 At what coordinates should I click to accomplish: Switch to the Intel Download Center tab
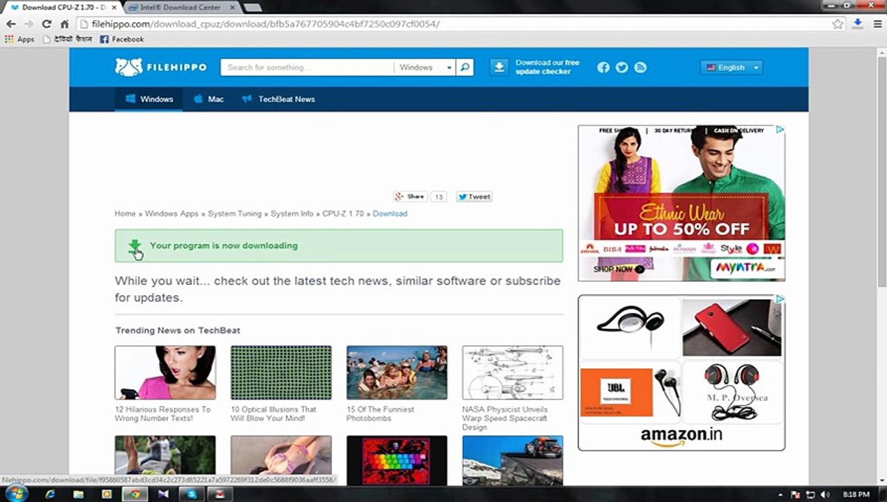point(183,7)
